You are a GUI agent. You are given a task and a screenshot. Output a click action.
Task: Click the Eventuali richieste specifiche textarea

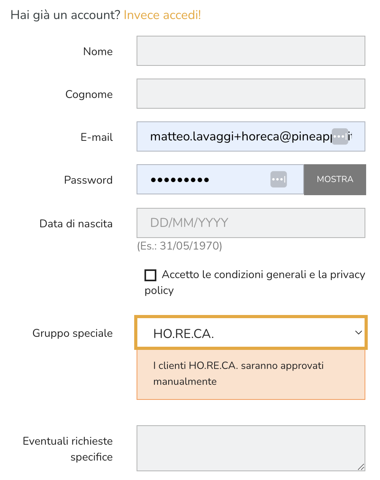point(251,448)
